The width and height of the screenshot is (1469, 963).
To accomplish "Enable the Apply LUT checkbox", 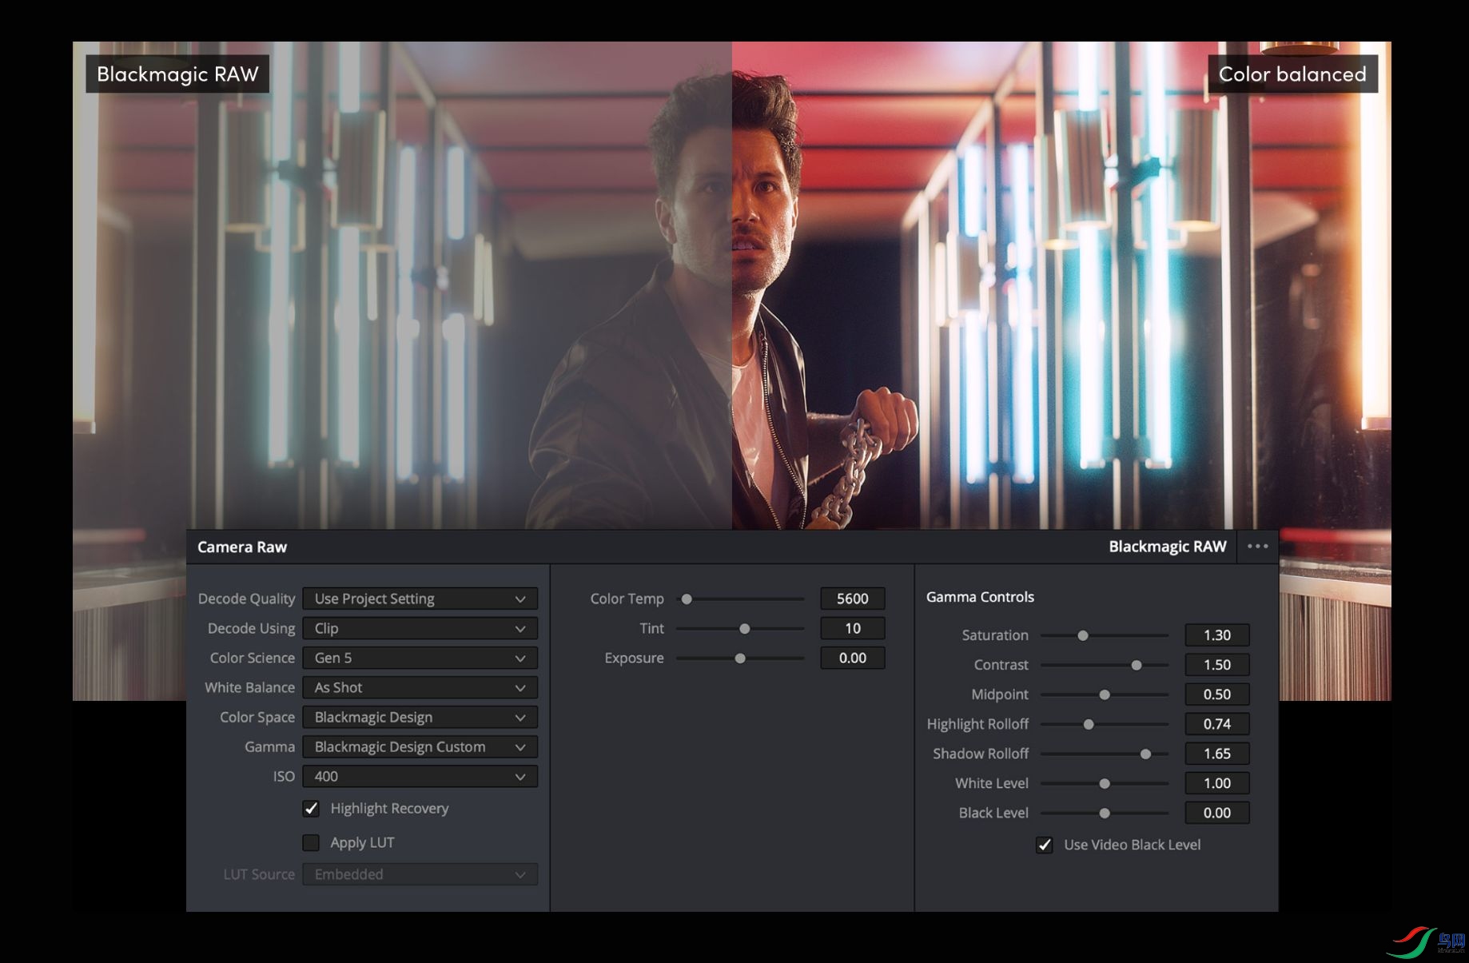I will 311,842.
